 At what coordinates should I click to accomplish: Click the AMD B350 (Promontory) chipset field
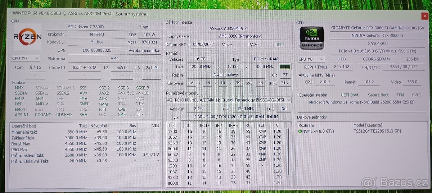240,36
